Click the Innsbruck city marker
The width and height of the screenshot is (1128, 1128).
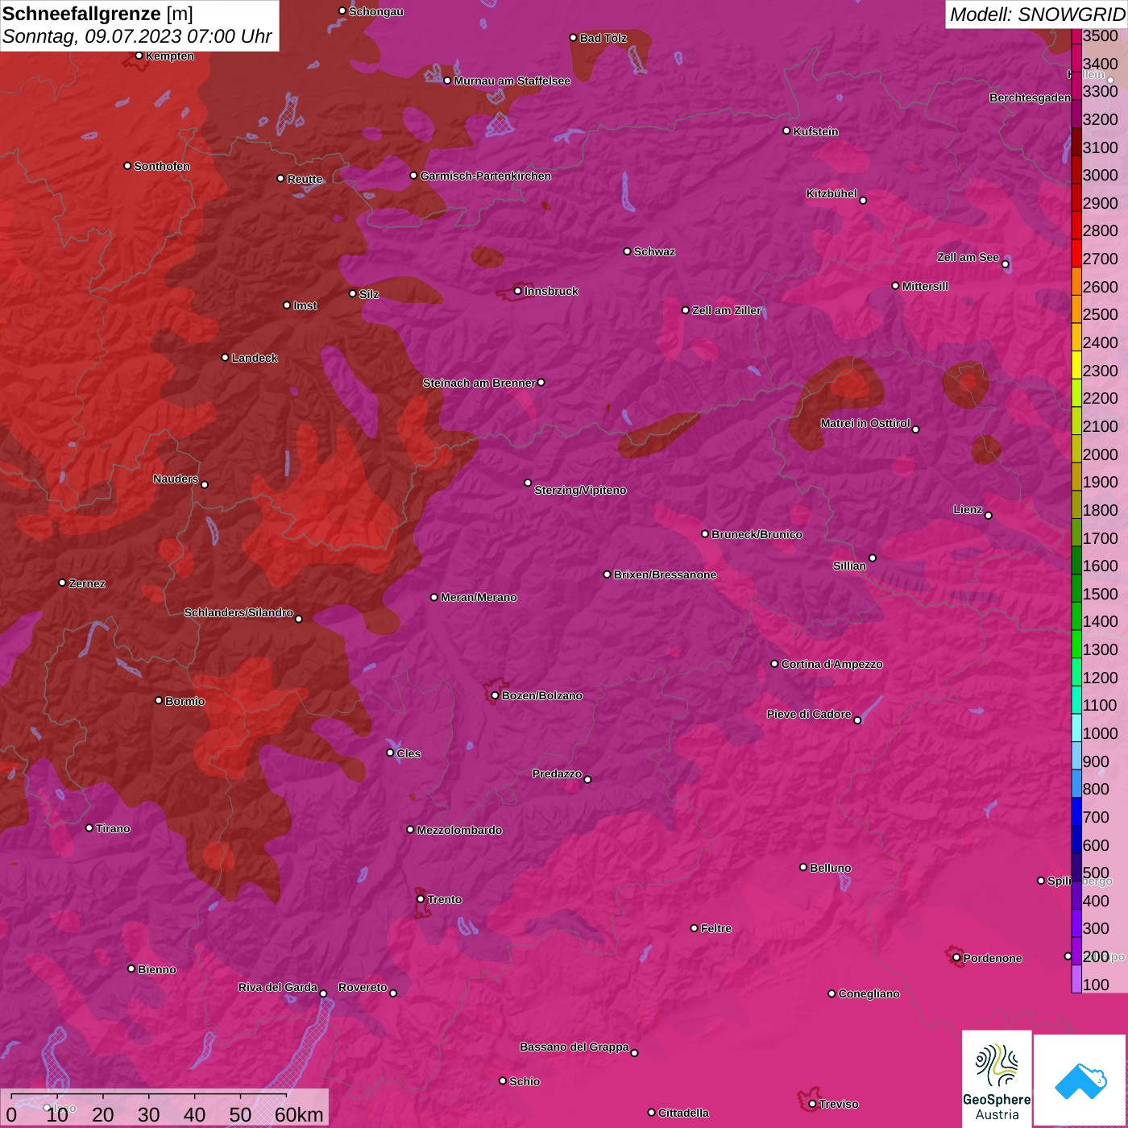[x=518, y=291]
